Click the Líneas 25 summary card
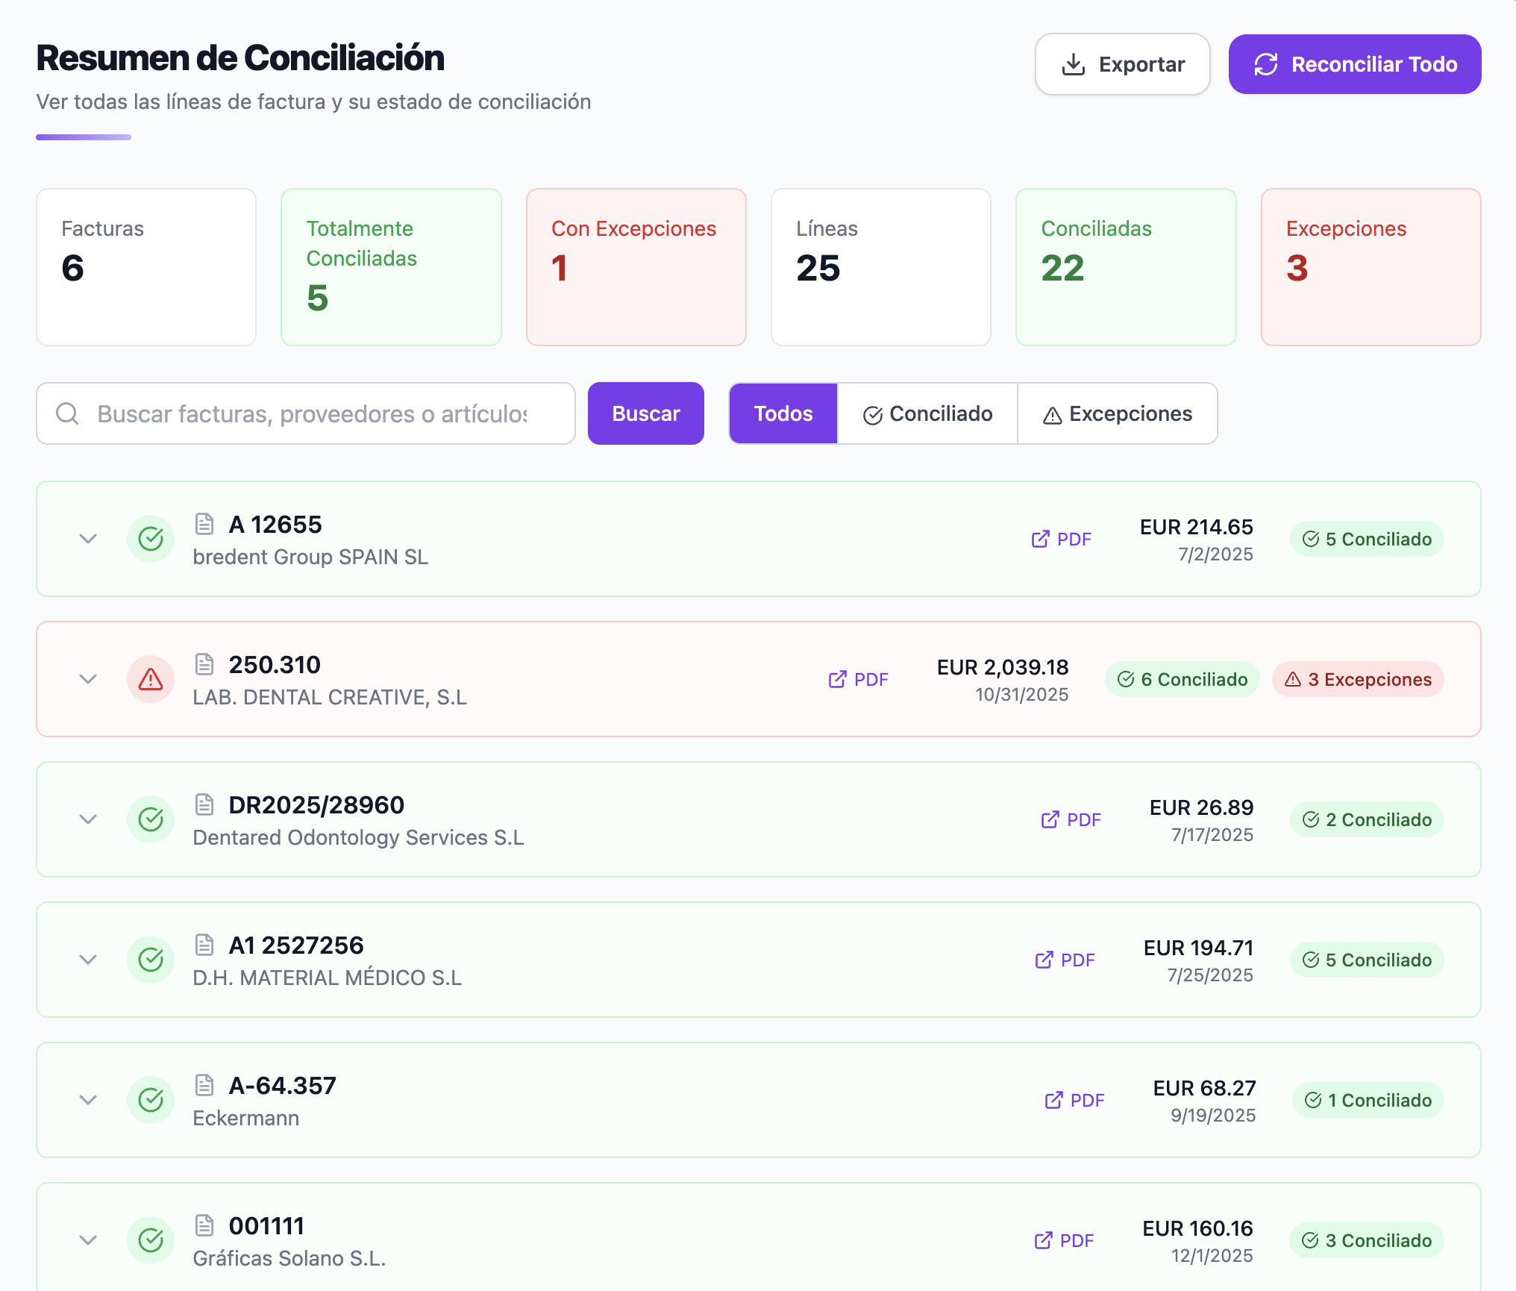Viewport: 1516px width, 1291px height. coord(881,267)
